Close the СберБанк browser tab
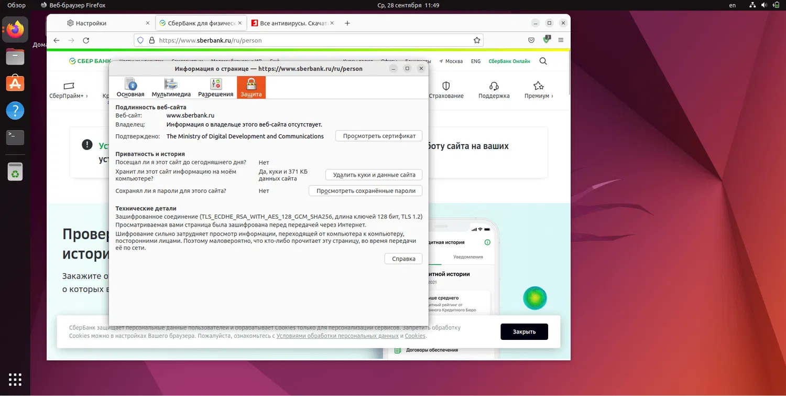 [239, 23]
